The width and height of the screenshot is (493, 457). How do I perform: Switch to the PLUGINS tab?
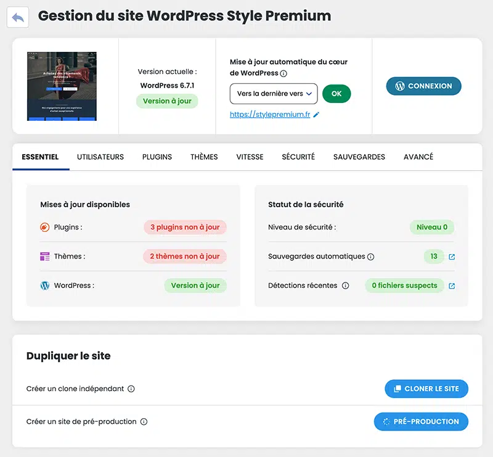tap(157, 157)
